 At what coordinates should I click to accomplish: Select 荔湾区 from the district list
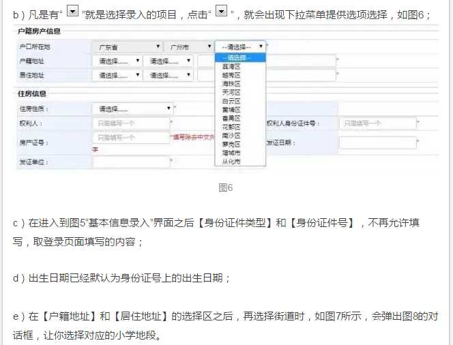click(232, 66)
